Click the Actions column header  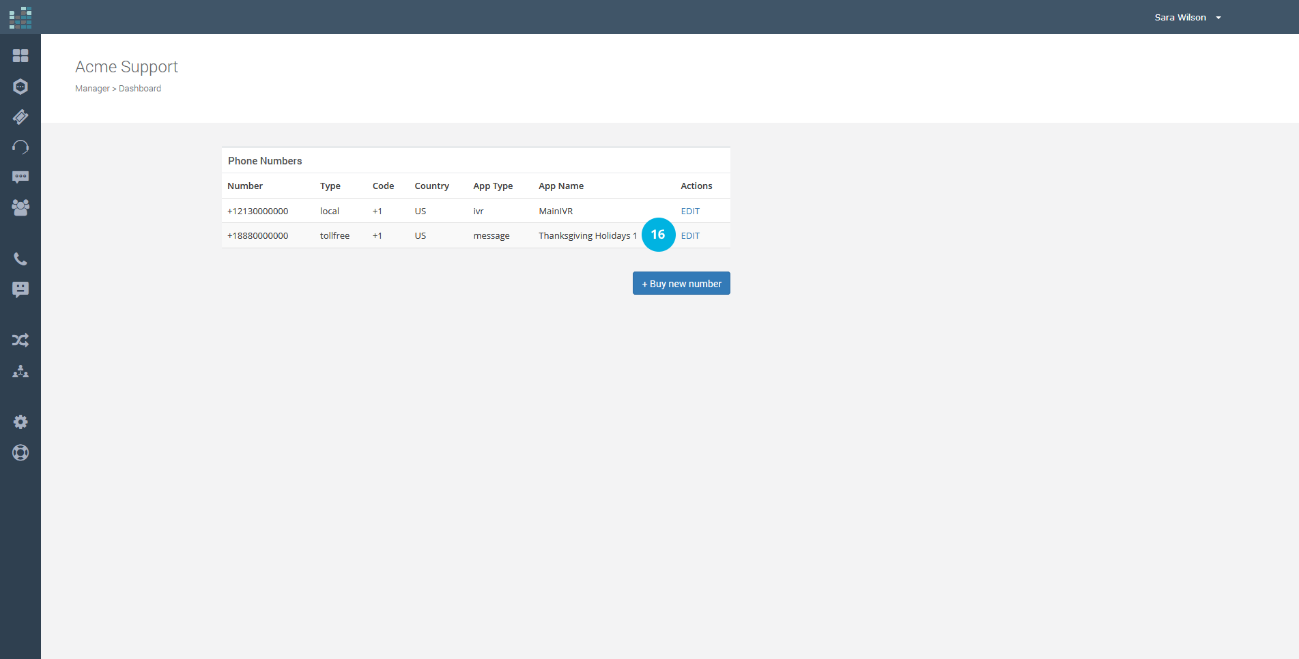(x=696, y=186)
